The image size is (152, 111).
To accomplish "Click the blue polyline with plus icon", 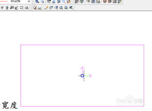I will click(37, 2).
